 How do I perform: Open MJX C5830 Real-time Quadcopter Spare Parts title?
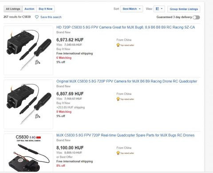(126, 135)
